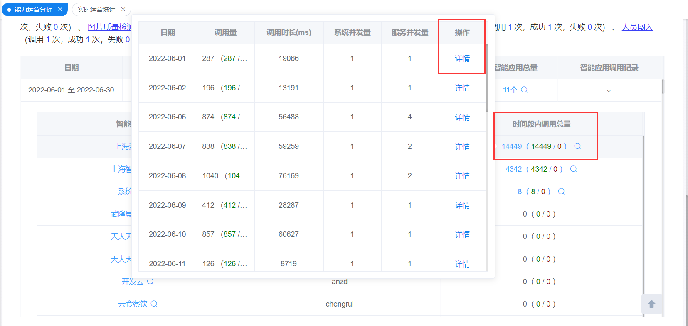
Task: Click the popup table vertical scrollbar
Action: coord(487,78)
